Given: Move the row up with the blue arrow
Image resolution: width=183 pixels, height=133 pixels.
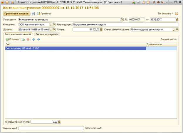Looking at the screenshot, I should 34,39.
